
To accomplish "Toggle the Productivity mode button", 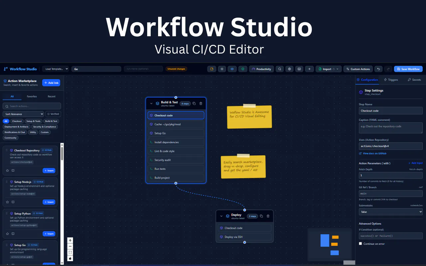I will pyautogui.click(x=261, y=69).
